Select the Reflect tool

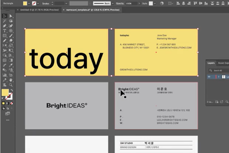coord(4,46)
